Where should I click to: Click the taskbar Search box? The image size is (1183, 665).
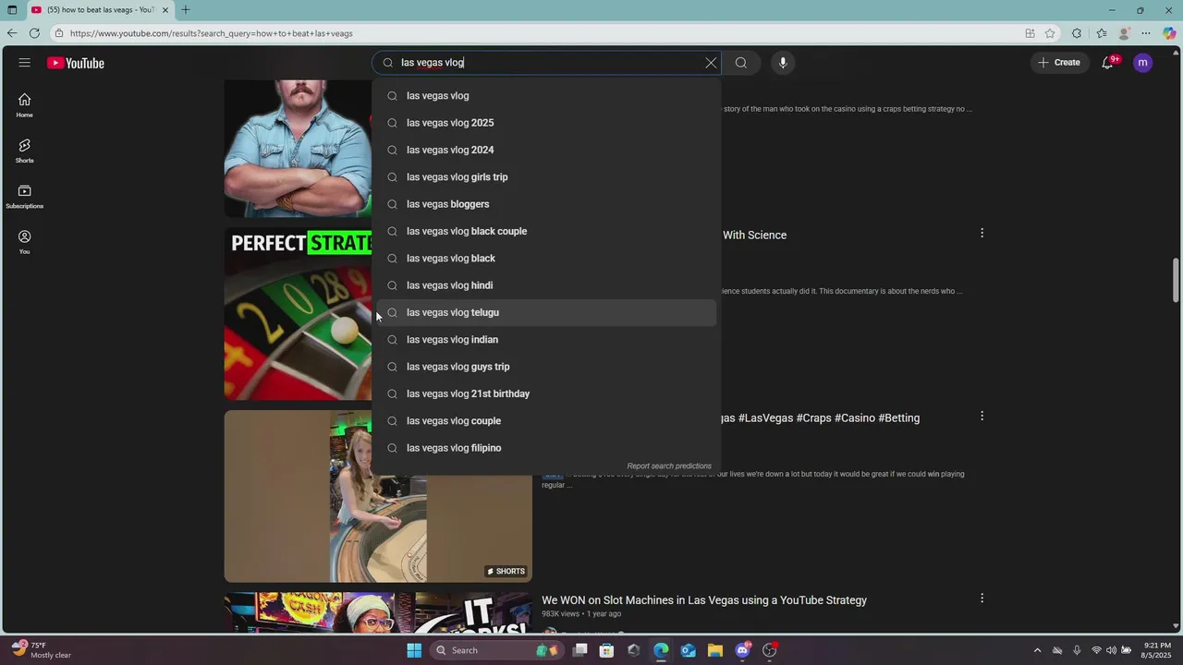click(497, 650)
